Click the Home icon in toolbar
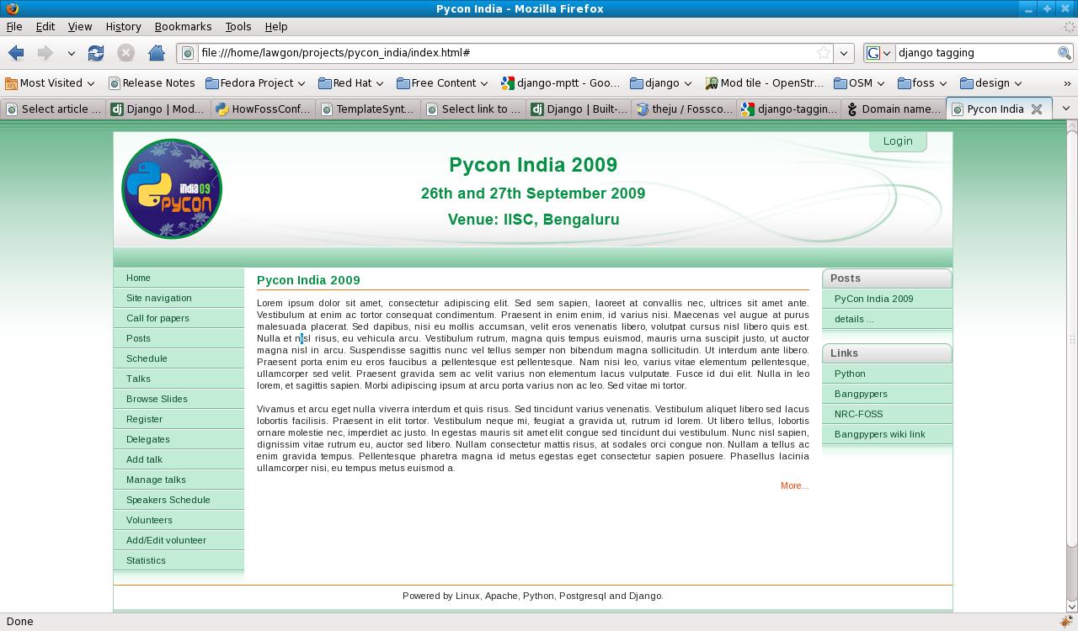The width and height of the screenshot is (1078, 631). [x=156, y=53]
